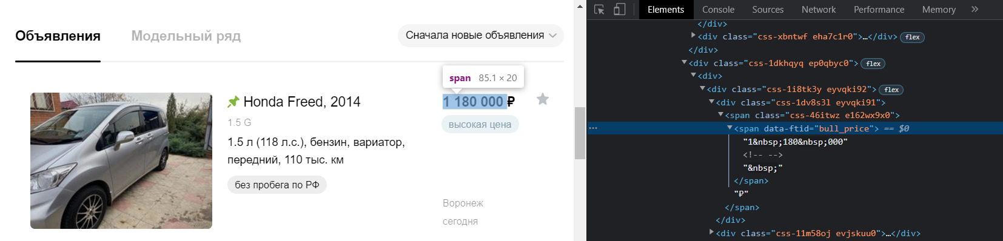Click the ellipsis beside the bull_price row
This screenshot has width=1003, height=241.
click(593, 128)
